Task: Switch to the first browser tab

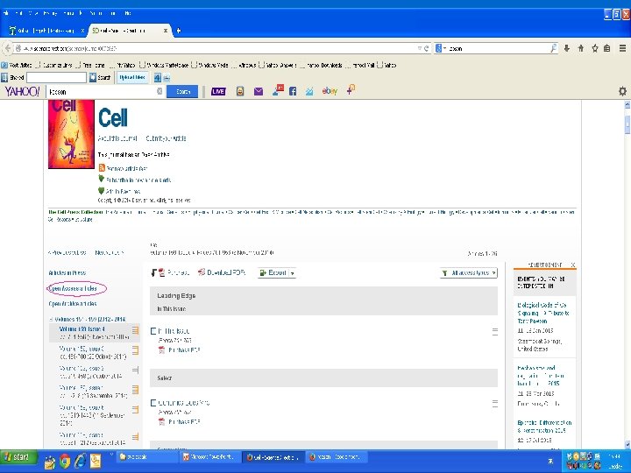Action: pyautogui.click(x=46, y=31)
